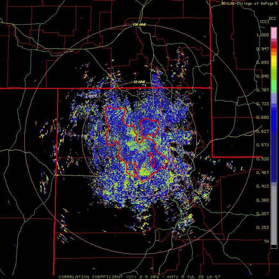Pick the orange segment of color bar
This screenshot has height=279, width=279.
click(x=274, y=54)
